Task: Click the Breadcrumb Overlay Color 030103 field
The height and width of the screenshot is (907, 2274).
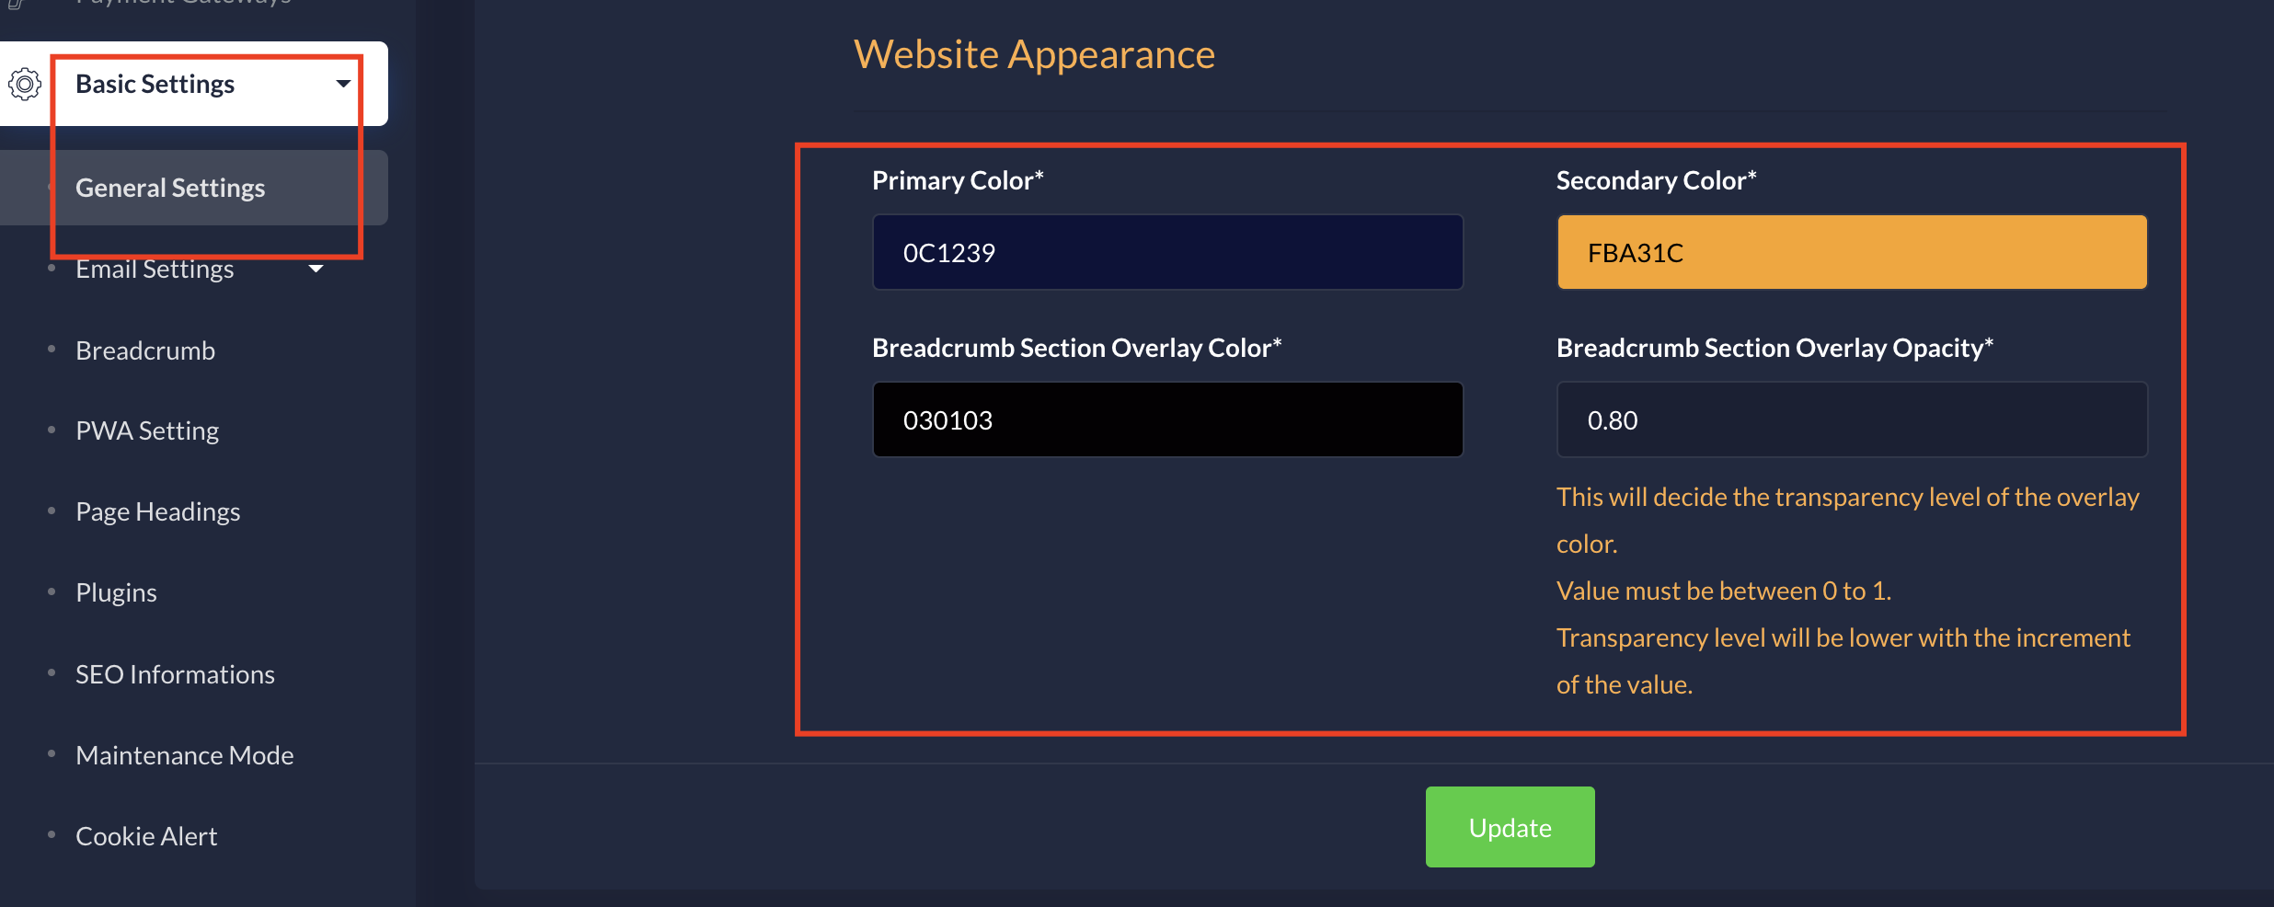Action: point(1166,419)
